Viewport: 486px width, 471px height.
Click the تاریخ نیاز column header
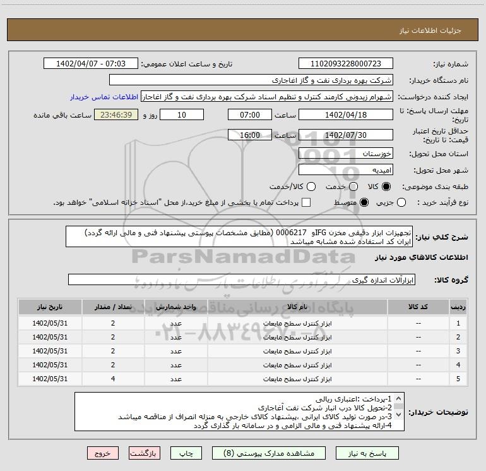click(50, 307)
